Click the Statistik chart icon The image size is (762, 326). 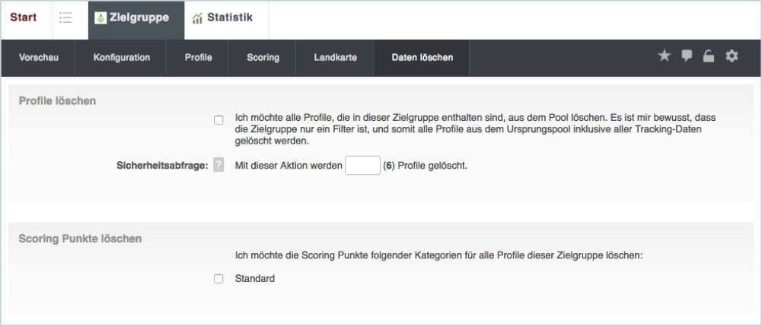pyautogui.click(x=198, y=17)
